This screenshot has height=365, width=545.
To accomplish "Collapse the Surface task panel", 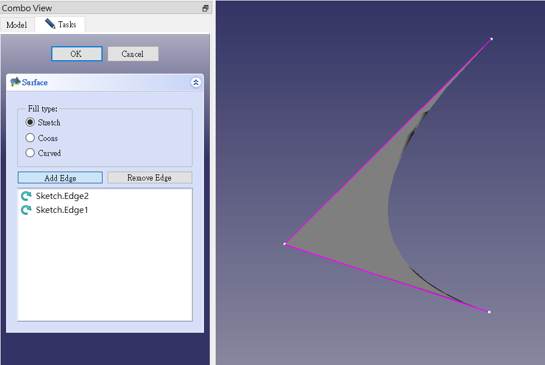I will pyautogui.click(x=196, y=82).
